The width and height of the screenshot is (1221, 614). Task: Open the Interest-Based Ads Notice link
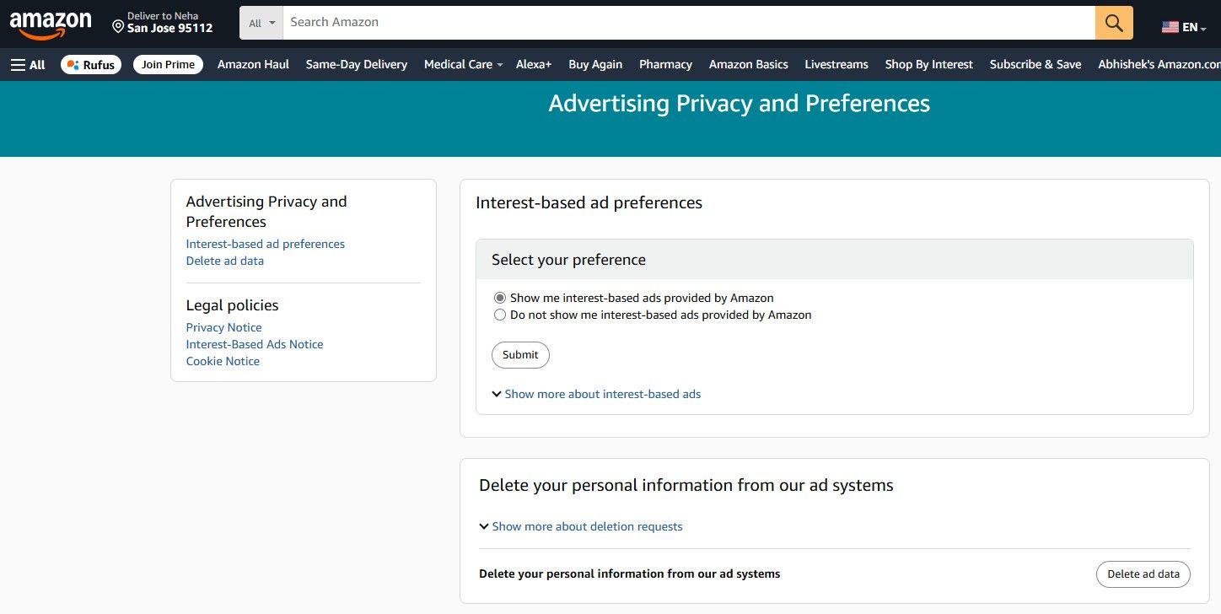(x=255, y=344)
